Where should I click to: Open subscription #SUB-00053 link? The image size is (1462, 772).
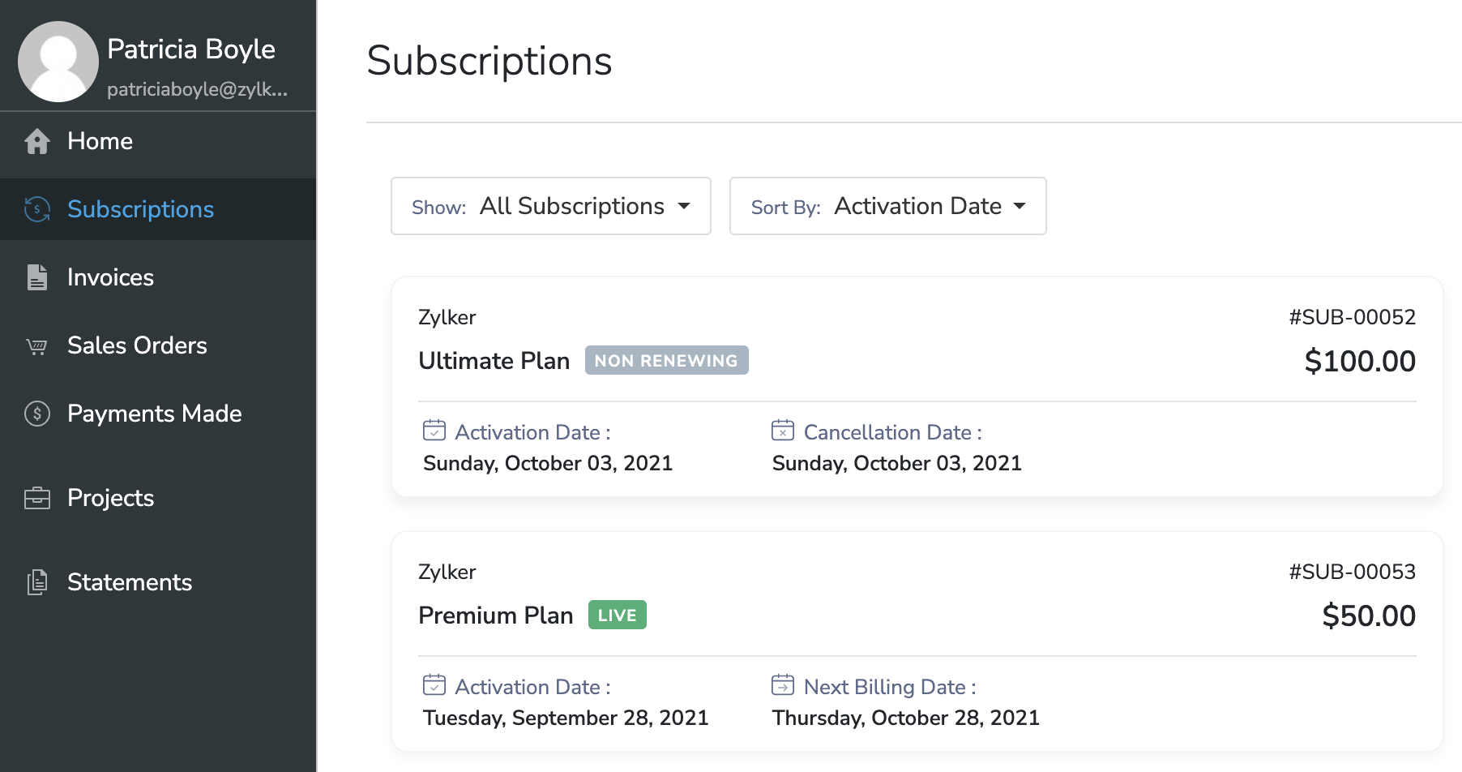coord(1352,572)
